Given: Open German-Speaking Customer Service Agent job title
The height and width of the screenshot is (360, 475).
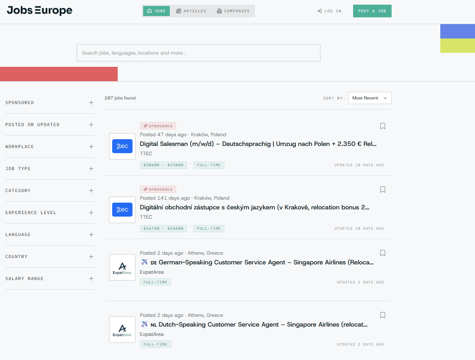Looking at the screenshot, I should click(x=257, y=263).
